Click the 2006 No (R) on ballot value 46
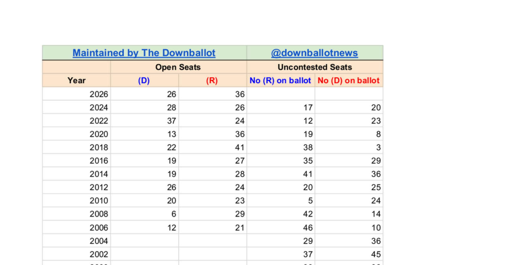Viewport: 505px width, 265px height. (x=308, y=228)
